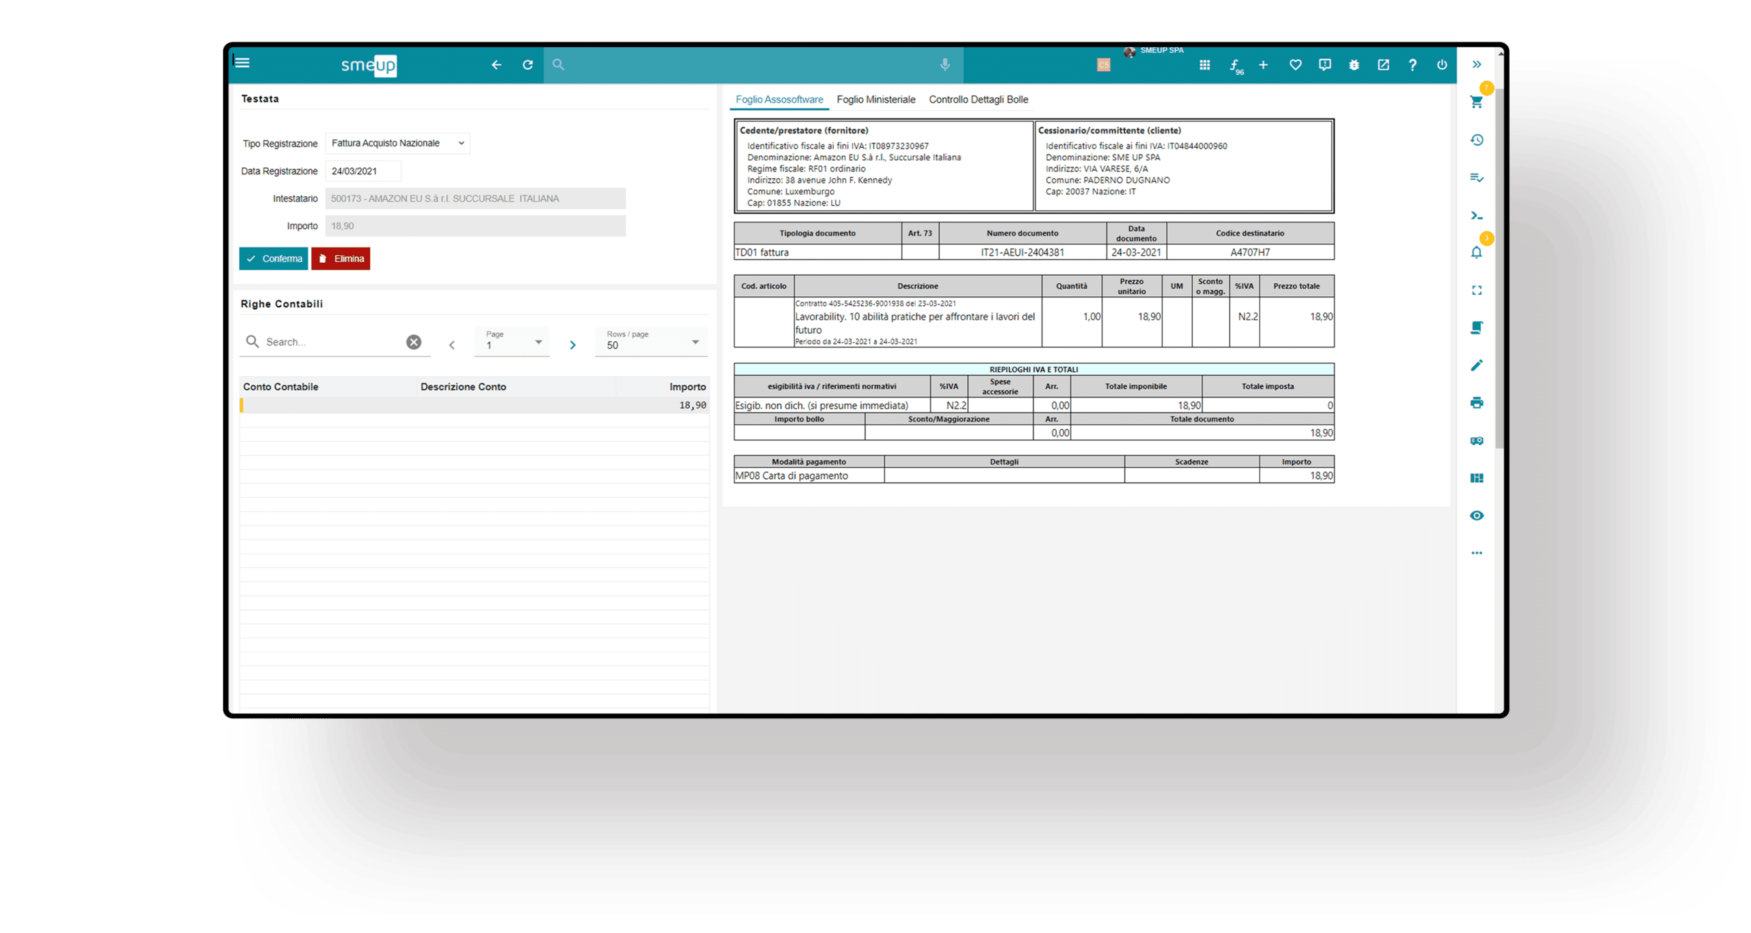Open the notifications bell icon
1751x933 pixels.
tap(1476, 252)
